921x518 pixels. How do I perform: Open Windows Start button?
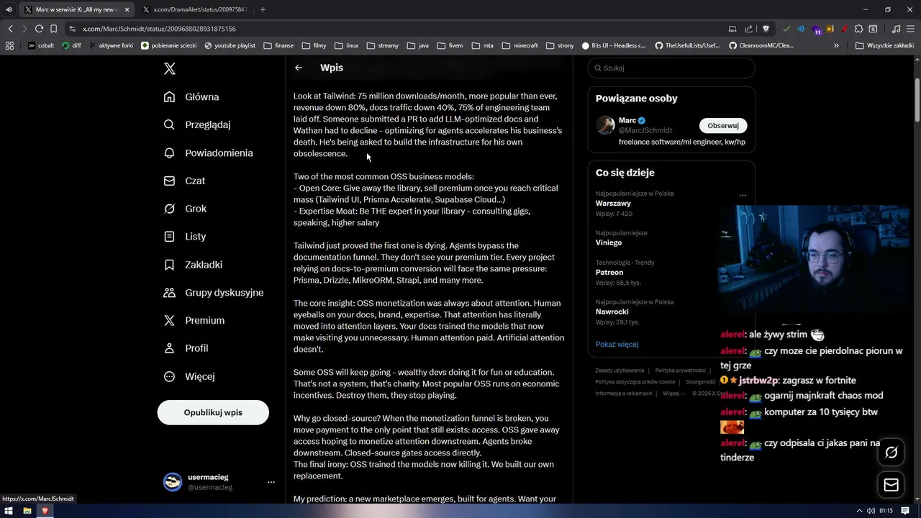coord(9,511)
